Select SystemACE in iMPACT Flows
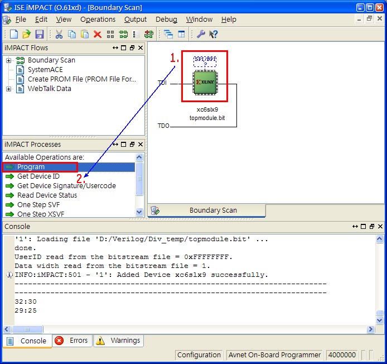Viewport: 387px width, 364px height. 45,70
